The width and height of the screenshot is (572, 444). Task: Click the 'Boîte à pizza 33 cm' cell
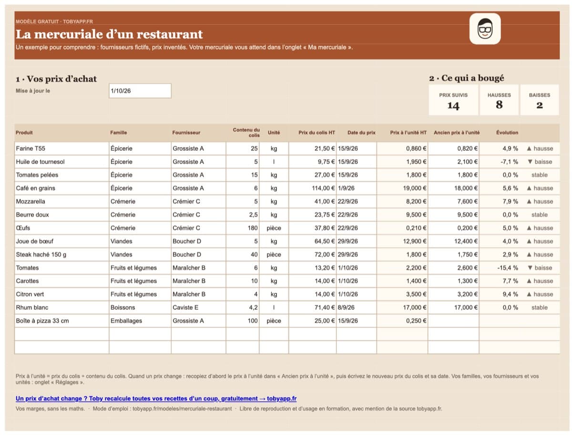pos(62,321)
